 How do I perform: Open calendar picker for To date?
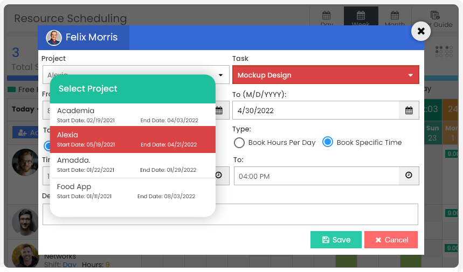409,110
